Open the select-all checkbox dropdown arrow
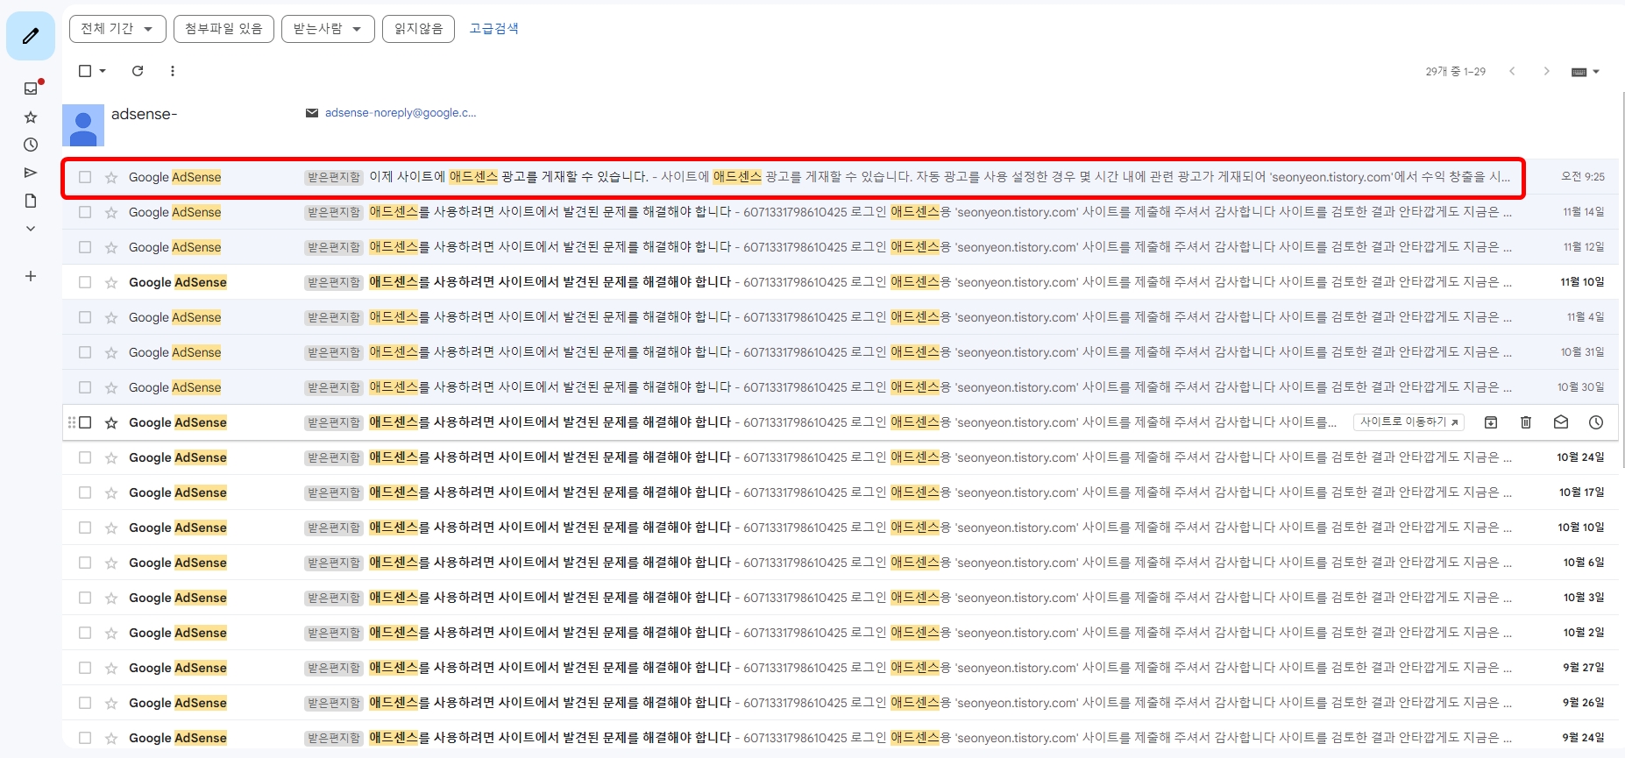The height and width of the screenshot is (758, 1625). click(103, 71)
